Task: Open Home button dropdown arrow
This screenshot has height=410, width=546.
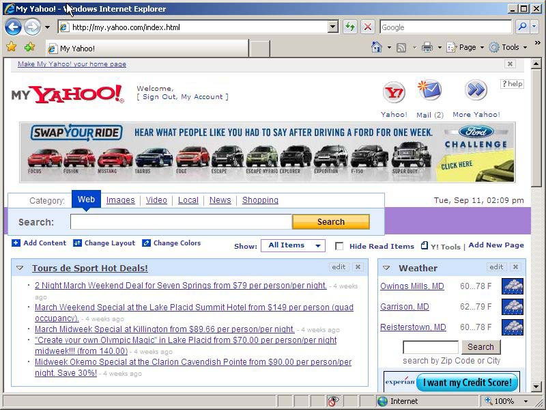Action: pyautogui.click(x=389, y=47)
